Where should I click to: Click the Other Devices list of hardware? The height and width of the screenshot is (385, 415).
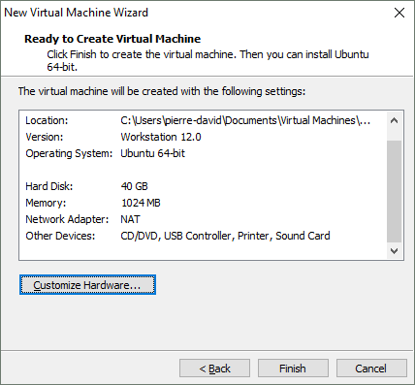tap(225, 236)
